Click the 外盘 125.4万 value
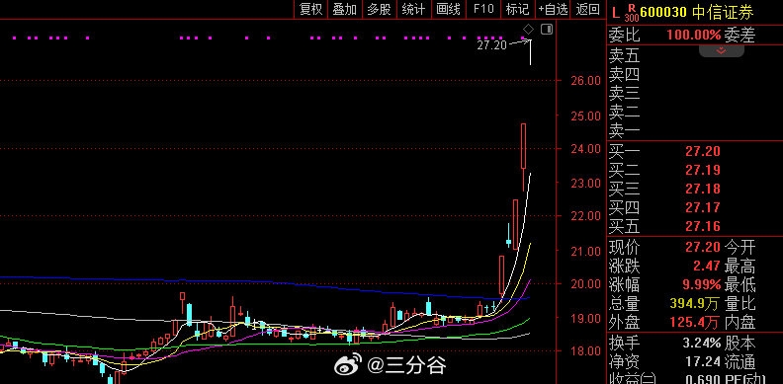Image resolution: width=783 pixels, height=384 pixels. click(694, 323)
